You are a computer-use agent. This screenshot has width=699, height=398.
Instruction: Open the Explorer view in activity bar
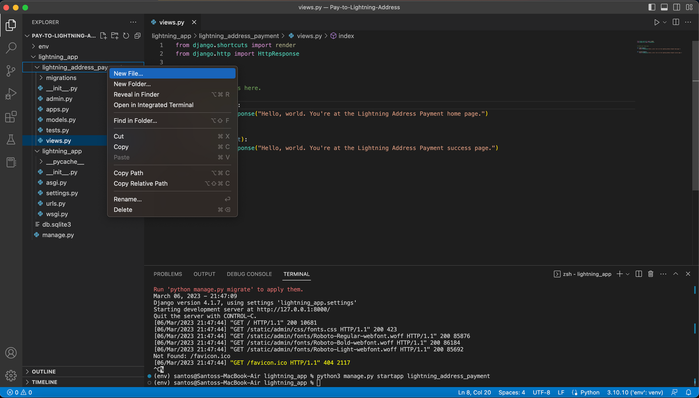[11, 25]
